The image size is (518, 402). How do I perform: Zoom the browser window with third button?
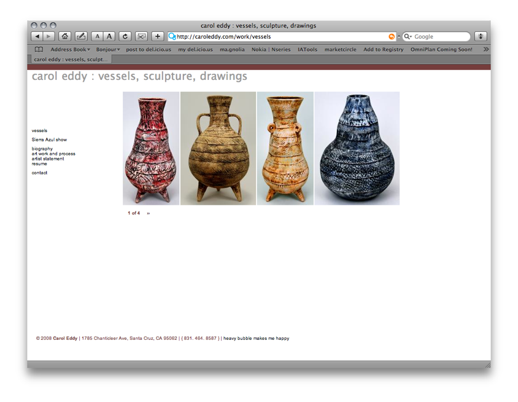(x=53, y=25)
